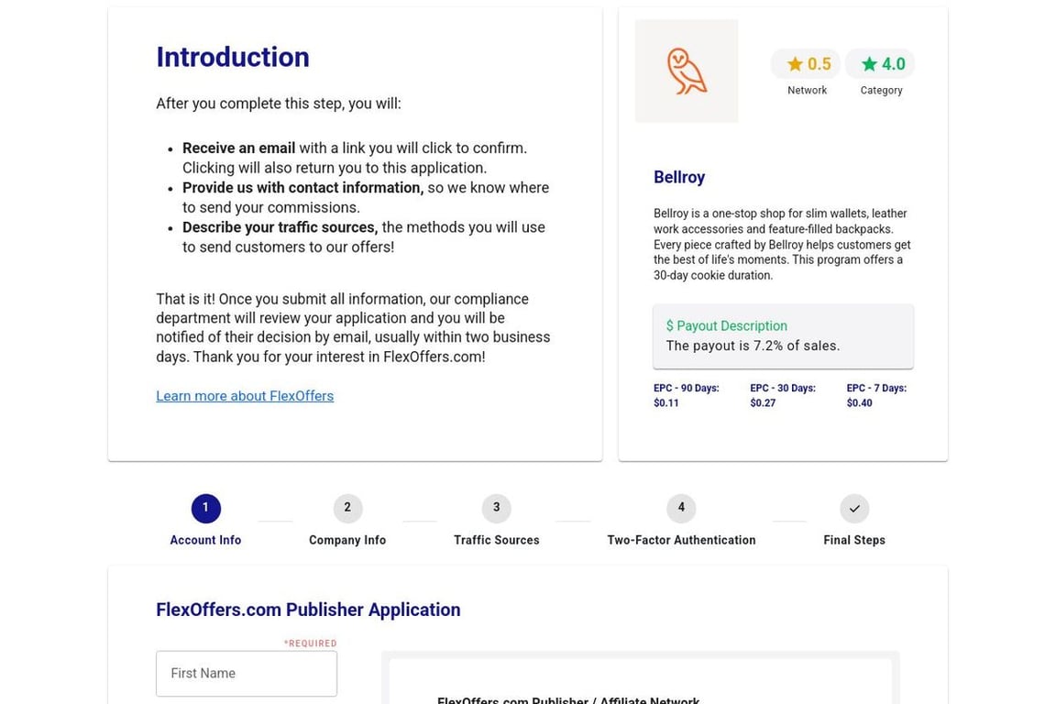This screenshot has height=704, width=1056.
Task: Click 'Provide us with contact information,' bullet text
Action: click(x=303, y=188)
